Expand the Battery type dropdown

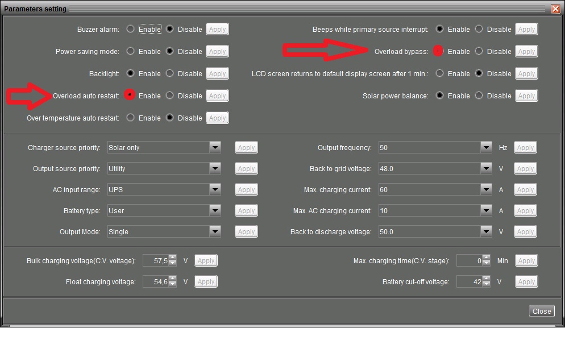point(214,210)
